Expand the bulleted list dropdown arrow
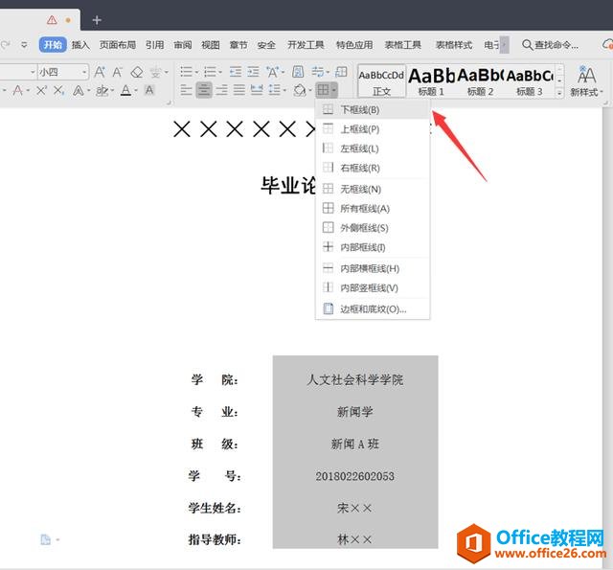The image size is (613, 570). point(196,72)
